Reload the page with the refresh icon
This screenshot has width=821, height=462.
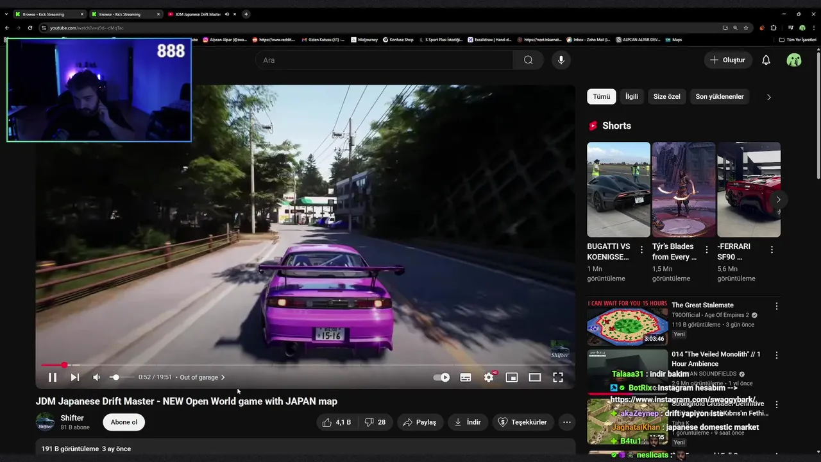[x=30, y=28]
